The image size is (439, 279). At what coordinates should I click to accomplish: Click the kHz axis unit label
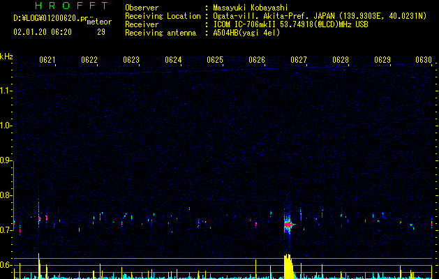[x=6, y=56]
